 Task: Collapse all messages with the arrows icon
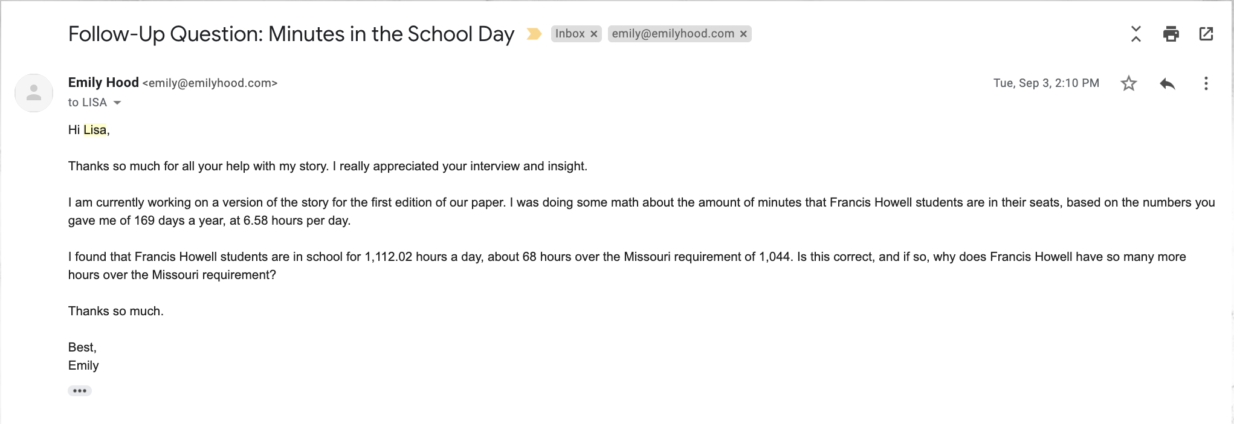pyautogui.click(x=1135, y=34)
